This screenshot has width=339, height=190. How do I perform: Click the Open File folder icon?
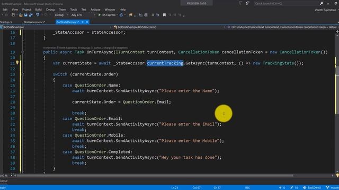(x=21, y=15)
